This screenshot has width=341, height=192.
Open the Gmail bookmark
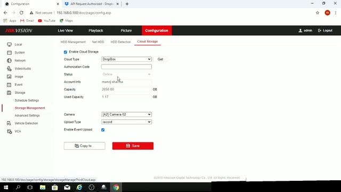click(x=27, y=21)
